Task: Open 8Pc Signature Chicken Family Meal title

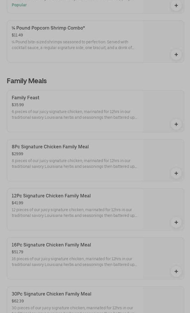Action: [50, 147]
